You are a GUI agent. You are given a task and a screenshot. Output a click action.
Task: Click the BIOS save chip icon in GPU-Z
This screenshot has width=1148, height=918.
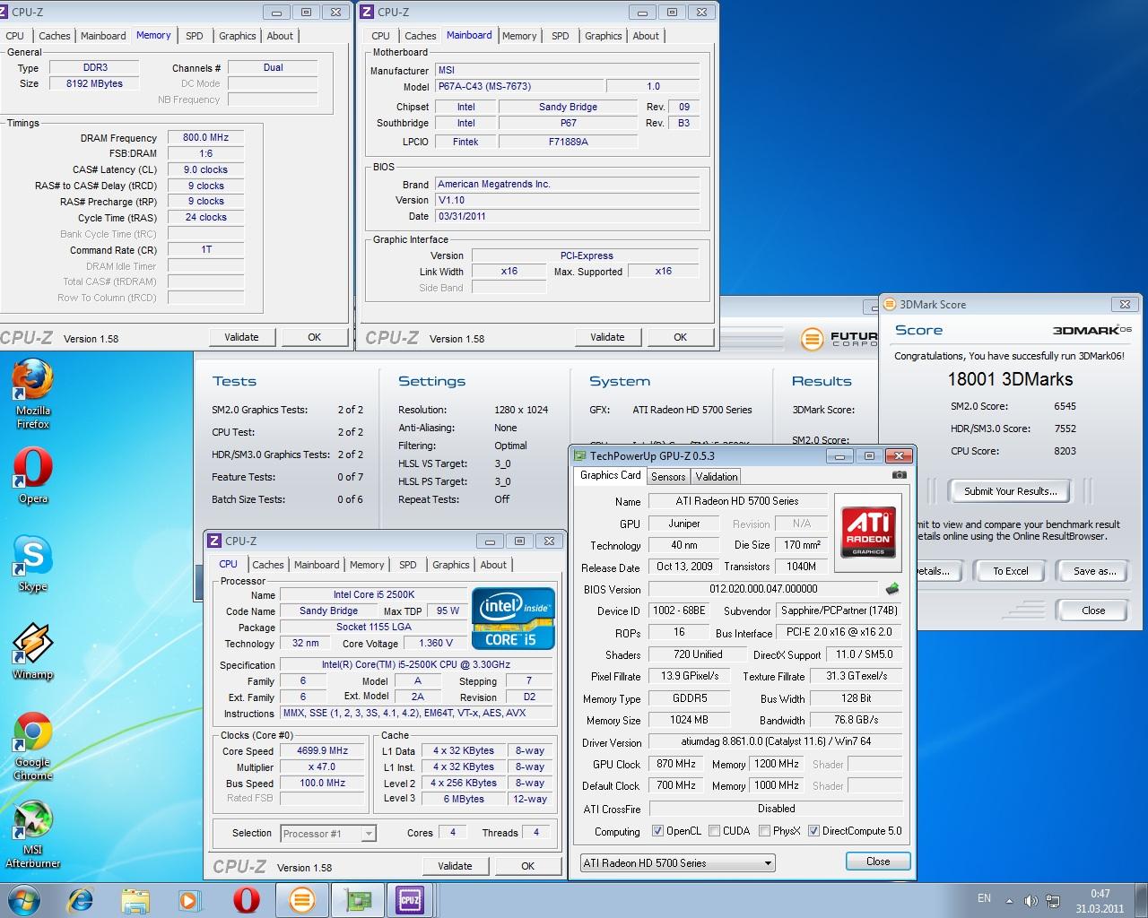pyautogui.click(x=891, y=589)
